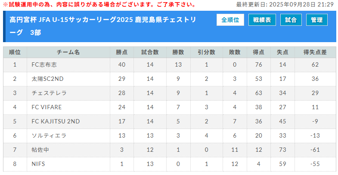Open the 全順位 tab
This screenshot has width=338, height=175.
pyautogui.click(x=230, y=20)
